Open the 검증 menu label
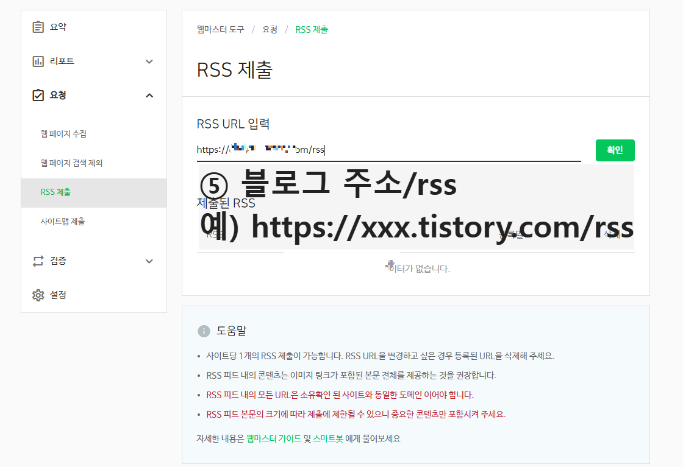This screenshot has height=467, width=683. 58,261
